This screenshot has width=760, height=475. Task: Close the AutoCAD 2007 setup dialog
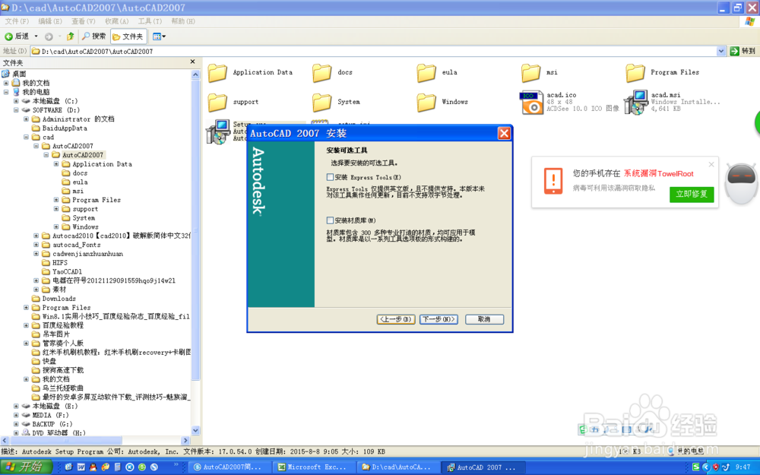[504, 133]
